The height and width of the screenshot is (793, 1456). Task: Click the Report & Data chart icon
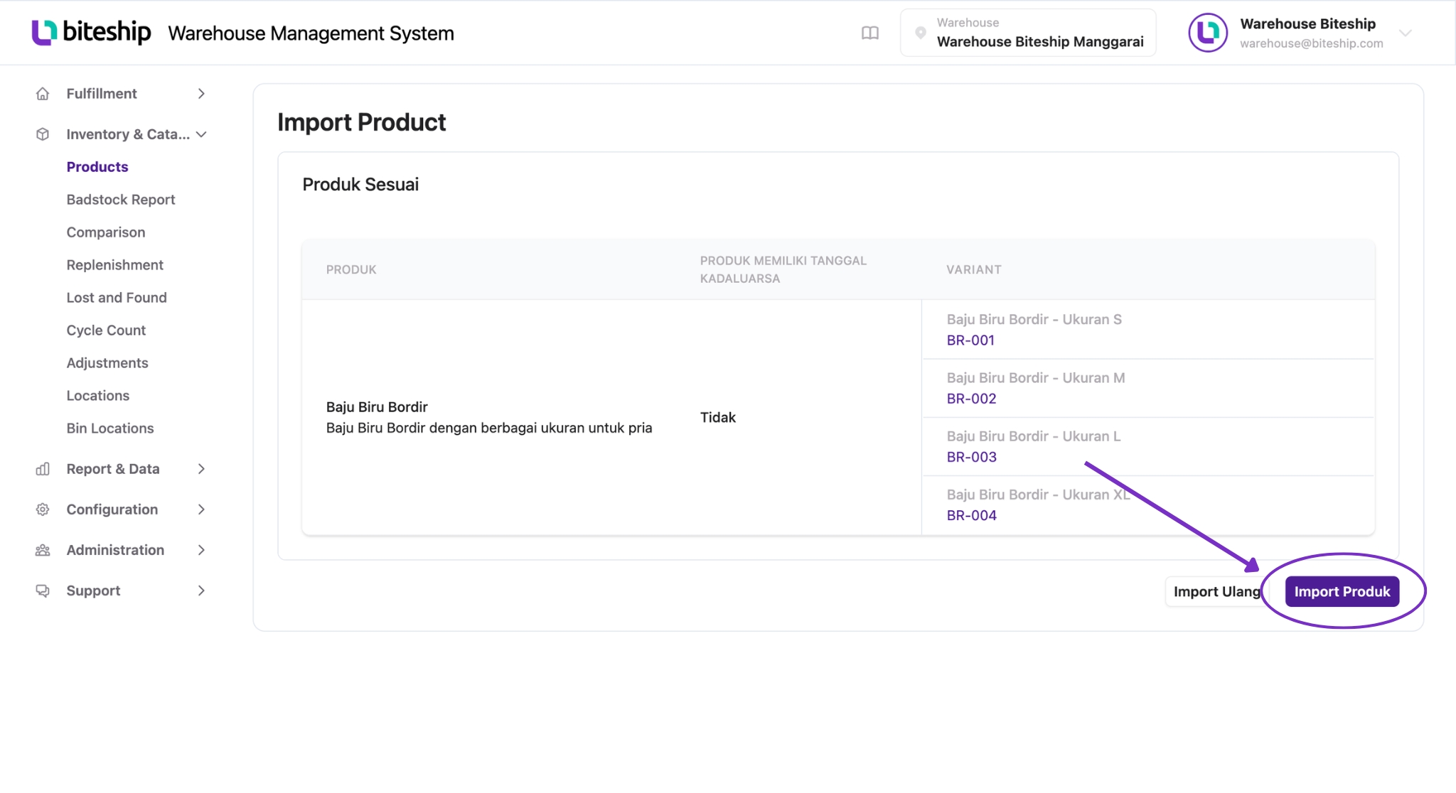point(43,469)
